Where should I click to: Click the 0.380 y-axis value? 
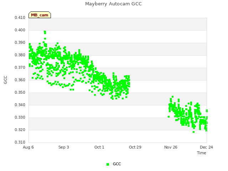20,55
